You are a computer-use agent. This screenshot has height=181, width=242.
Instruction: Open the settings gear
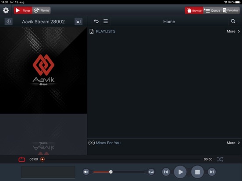[x=6, y=10]
